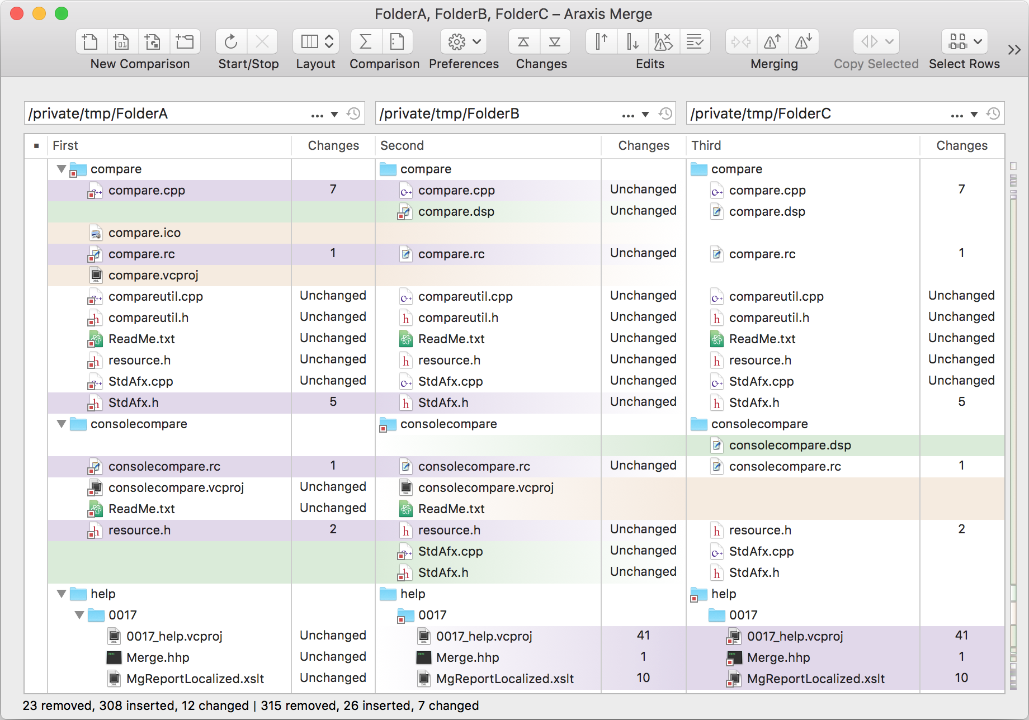This screenshot has width=1029, height=720.
Task: Collapse the compare folder disclosure triangle
Action: tap(61, 169)
